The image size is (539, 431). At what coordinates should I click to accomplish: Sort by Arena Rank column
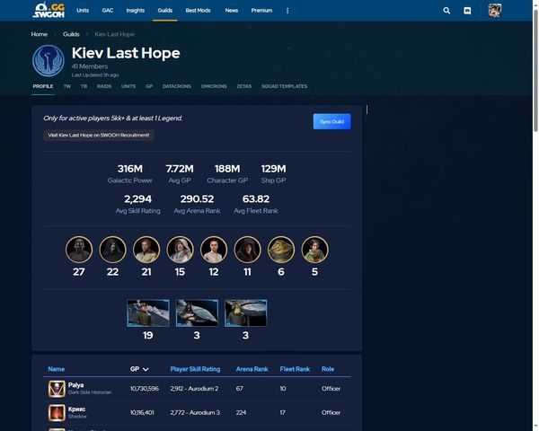tap(253, 369)
